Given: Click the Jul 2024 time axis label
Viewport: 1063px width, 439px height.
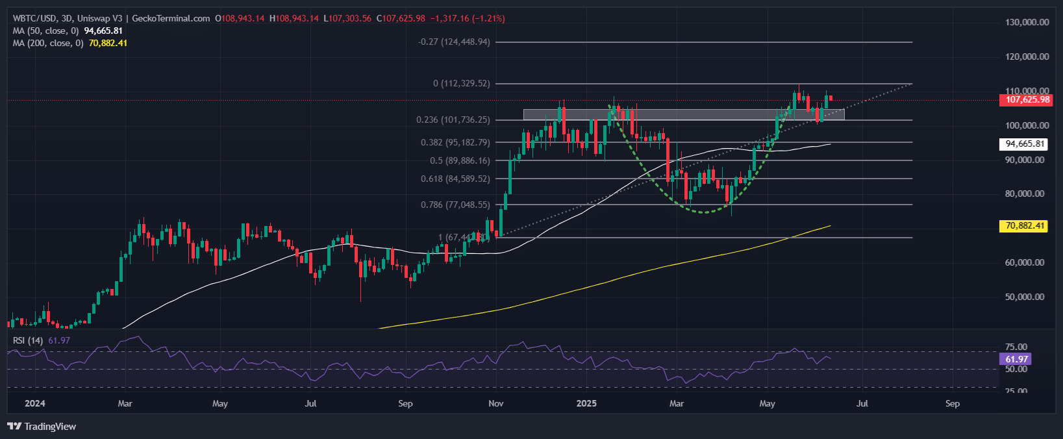Looking at the screenshot, I should 310,403.
